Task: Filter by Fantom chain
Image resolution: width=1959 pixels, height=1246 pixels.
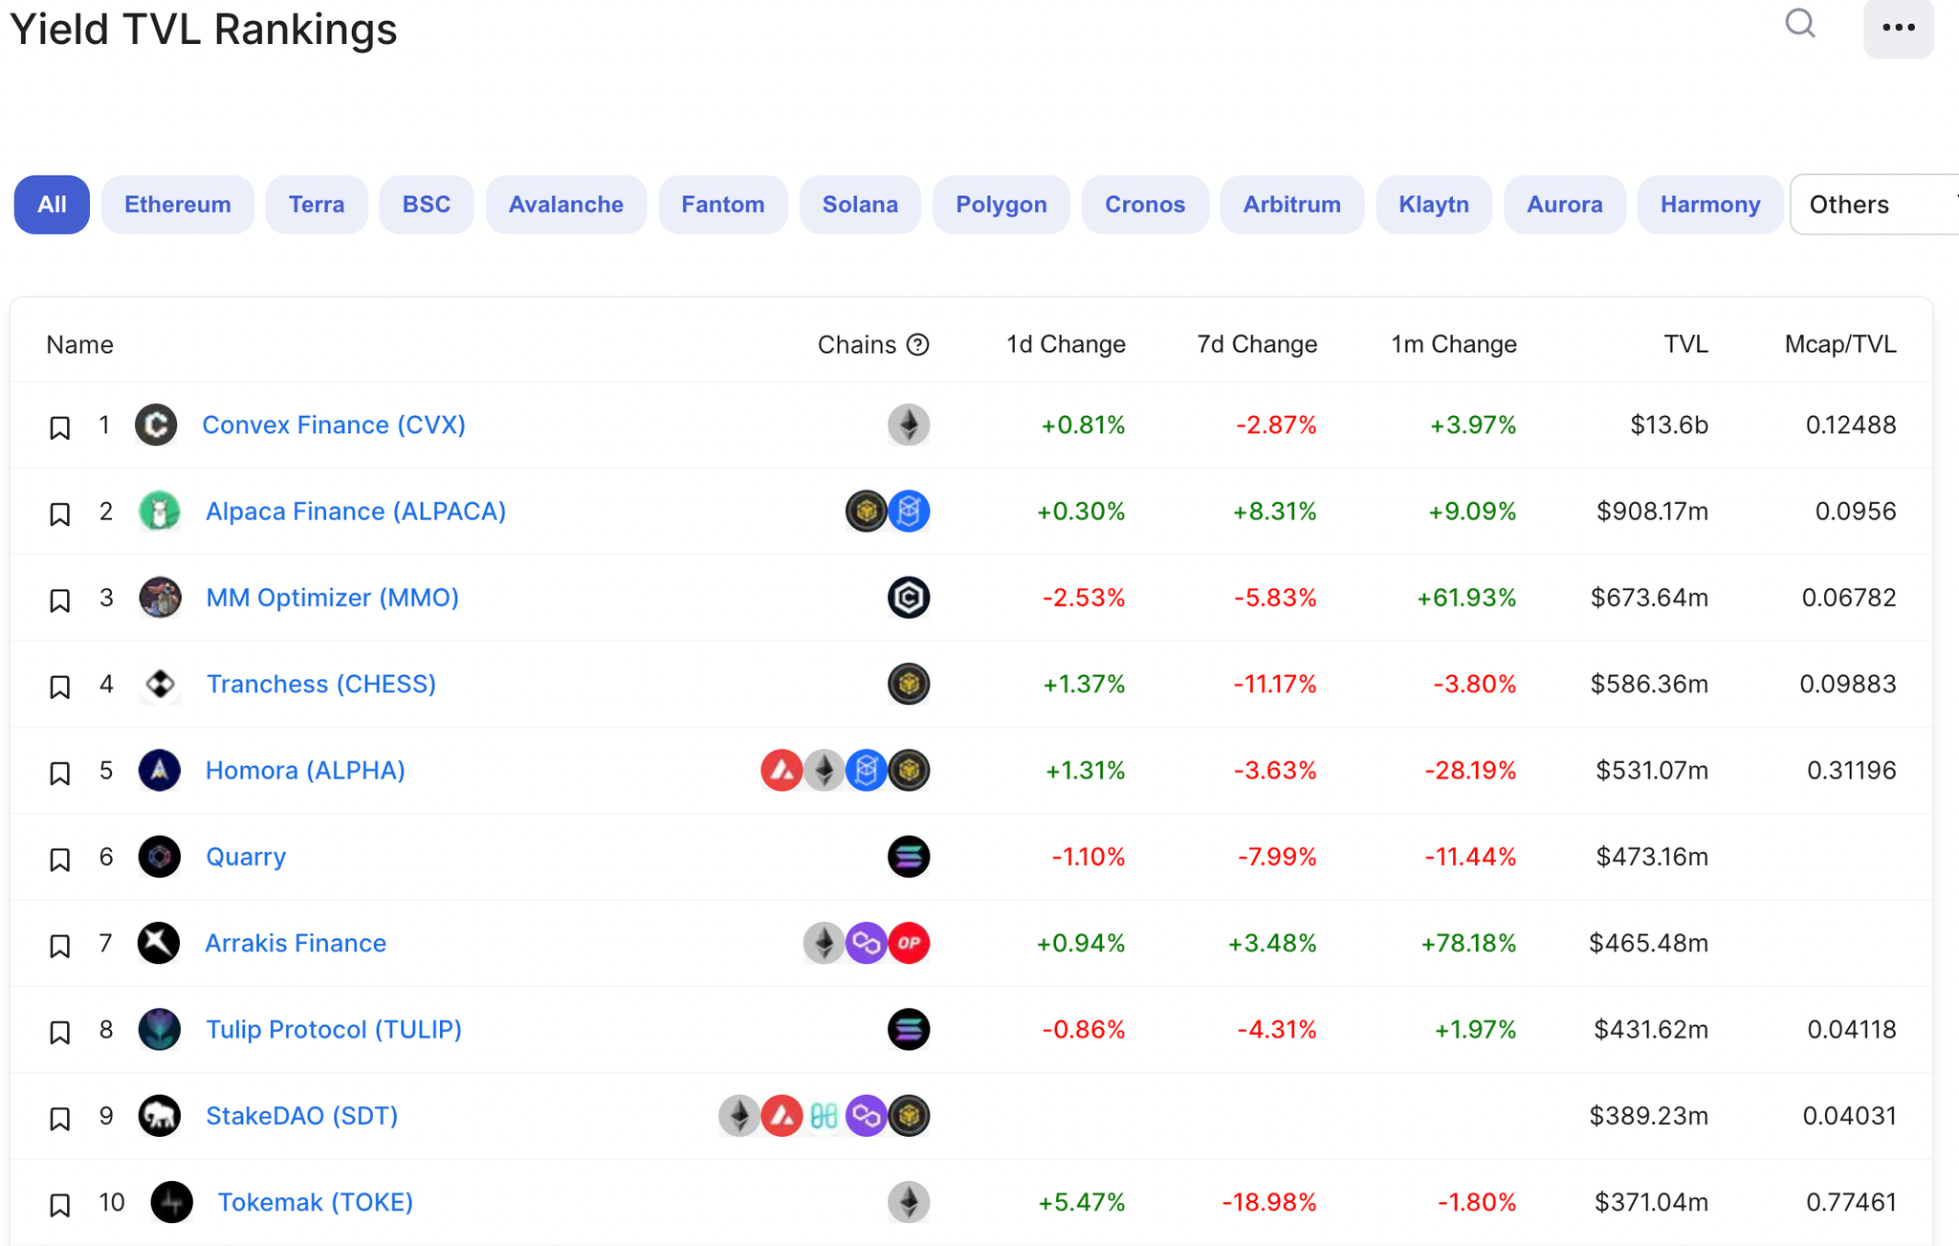Action: [723, 205]
